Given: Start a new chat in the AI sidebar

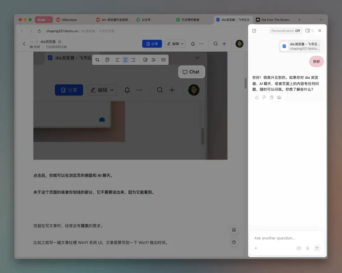Looking at the screenshot, I should (x=254, y=30).
